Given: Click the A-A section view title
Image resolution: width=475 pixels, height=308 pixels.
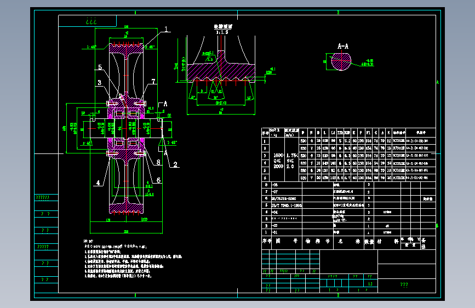Looking at the screenshot, I should [x=343, y=47].
